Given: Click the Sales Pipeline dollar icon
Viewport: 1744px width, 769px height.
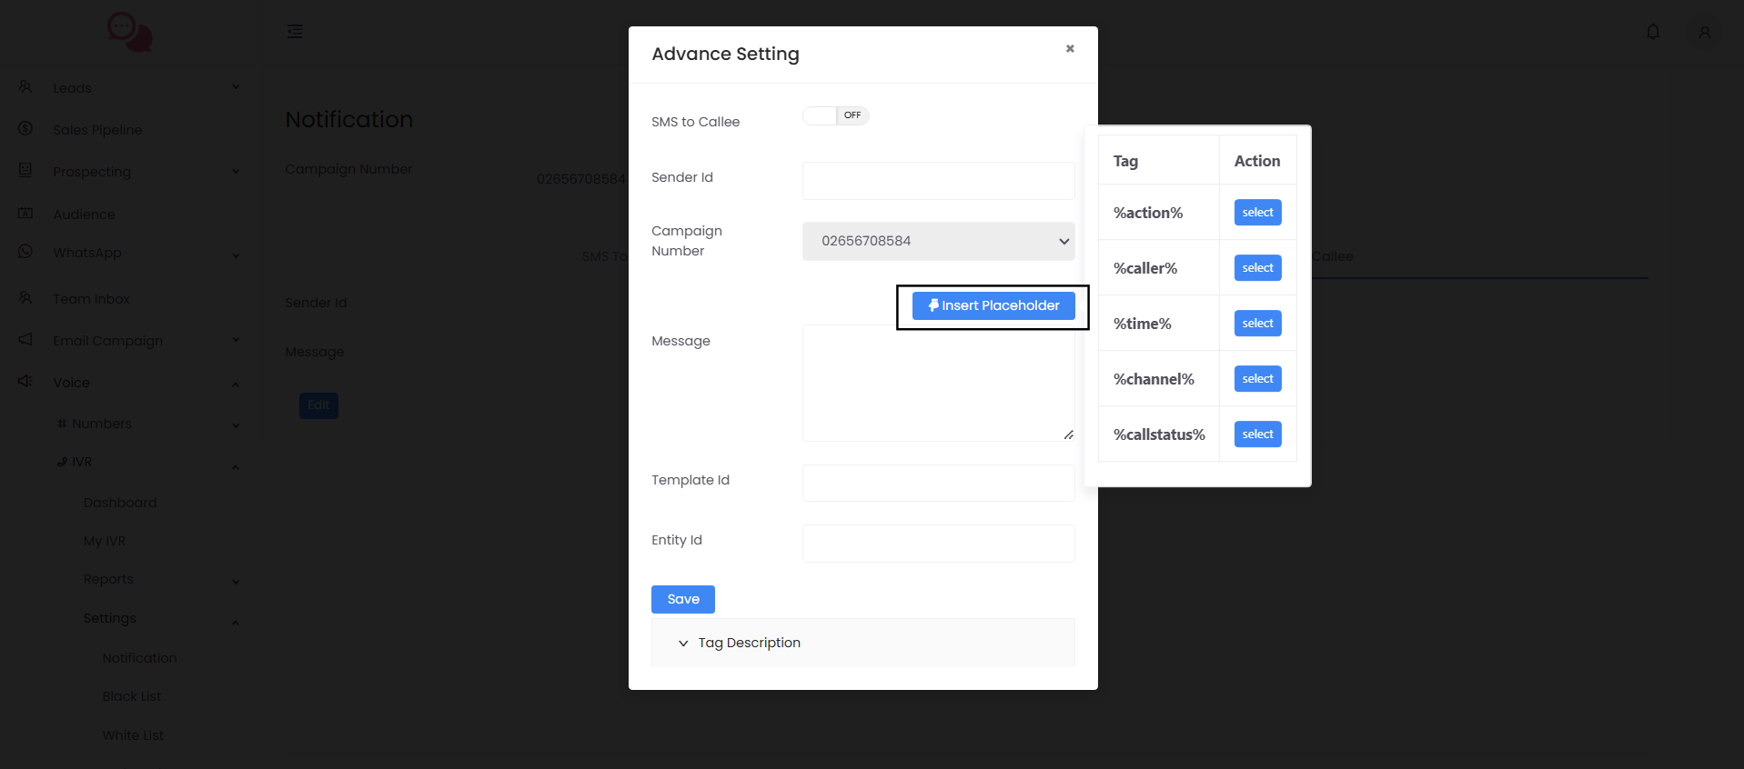Looking at the screenshot, I should [25, 129].
